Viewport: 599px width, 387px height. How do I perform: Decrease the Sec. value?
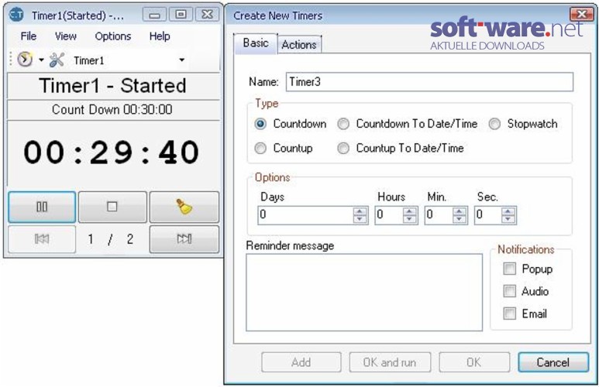(508, 219)
